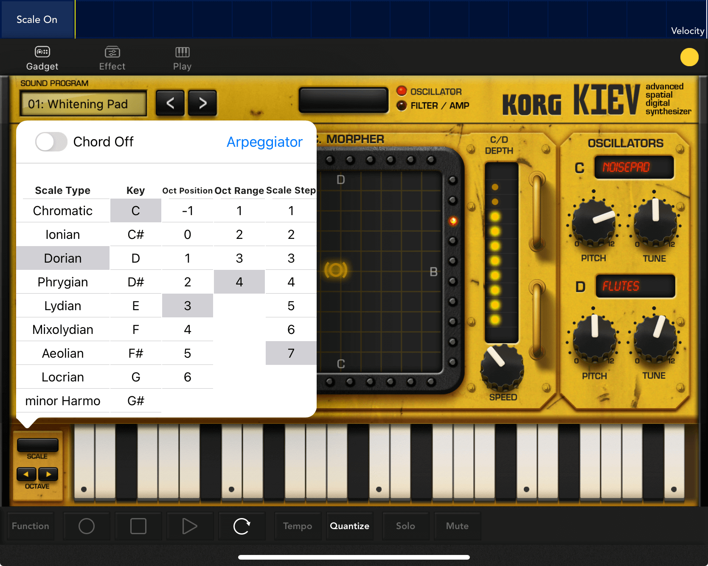Viewport: 708px width, 566px height.
Task: Choose Ionian scale type
Action: tap(63, 235)
